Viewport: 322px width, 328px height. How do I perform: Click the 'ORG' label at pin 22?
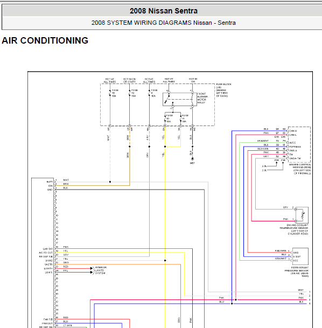tap(66, 262)
